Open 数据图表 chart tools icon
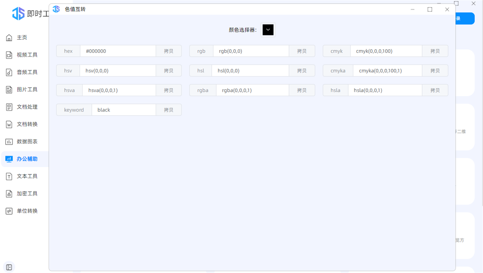The image size is (483, 273). (x=9, y=141)
